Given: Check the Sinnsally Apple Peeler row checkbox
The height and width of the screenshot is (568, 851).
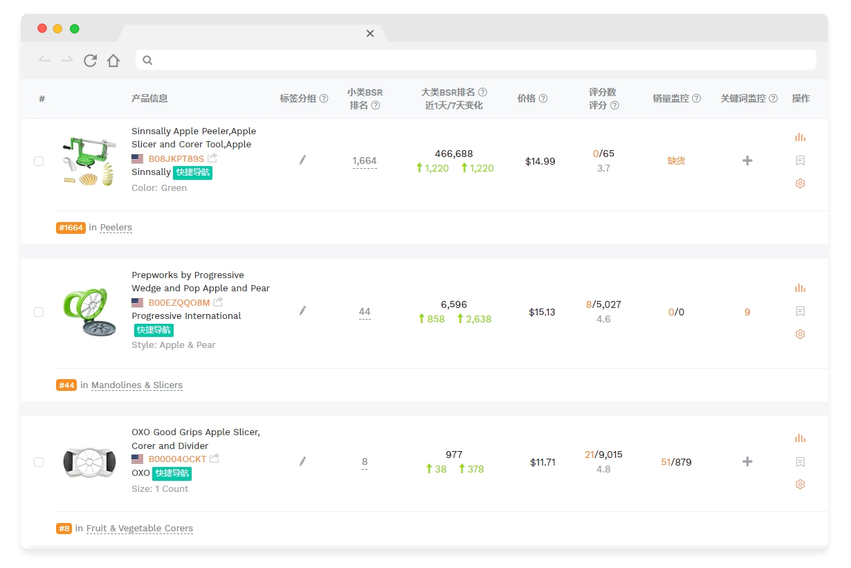Looking at the screenshot, I should [x=39, y=161].
